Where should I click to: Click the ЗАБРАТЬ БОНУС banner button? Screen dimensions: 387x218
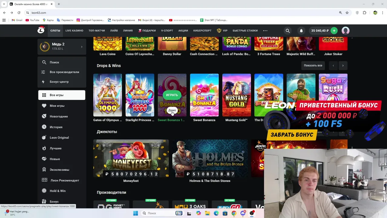[292, 135]
